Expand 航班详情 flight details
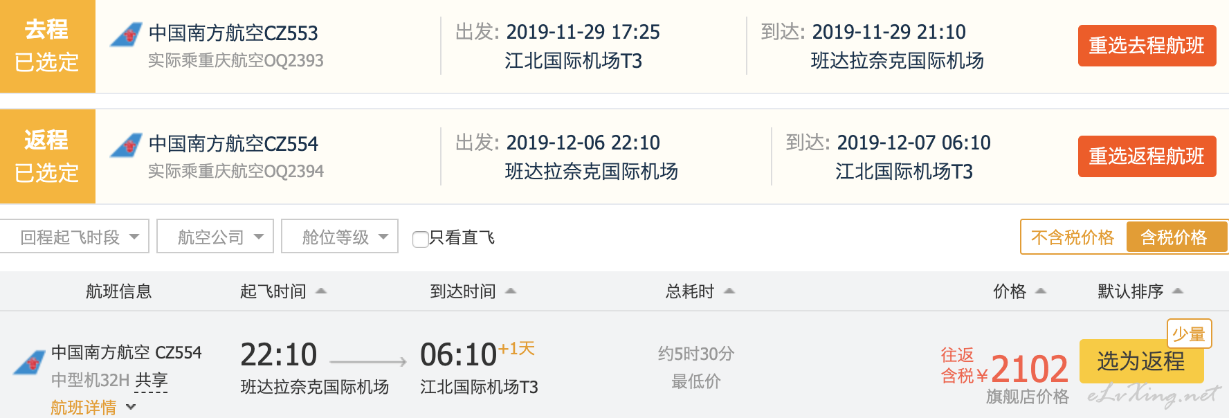 (93, 408)
